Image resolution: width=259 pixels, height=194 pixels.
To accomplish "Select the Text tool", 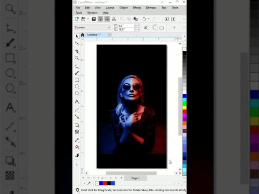I will pos(77,101).
